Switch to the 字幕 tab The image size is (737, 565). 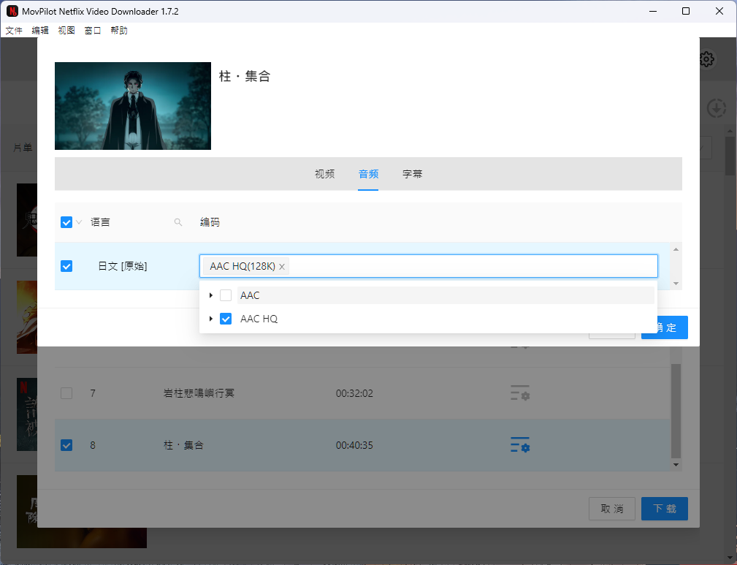coord(412,174)
